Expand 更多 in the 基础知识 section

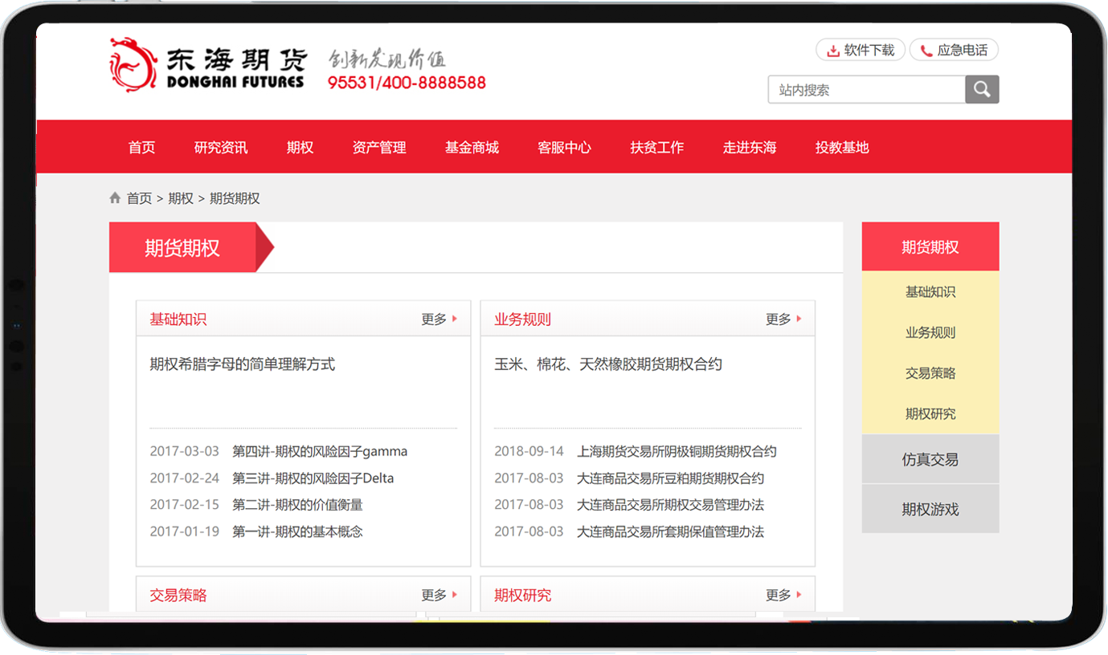(x=439, y=319)
